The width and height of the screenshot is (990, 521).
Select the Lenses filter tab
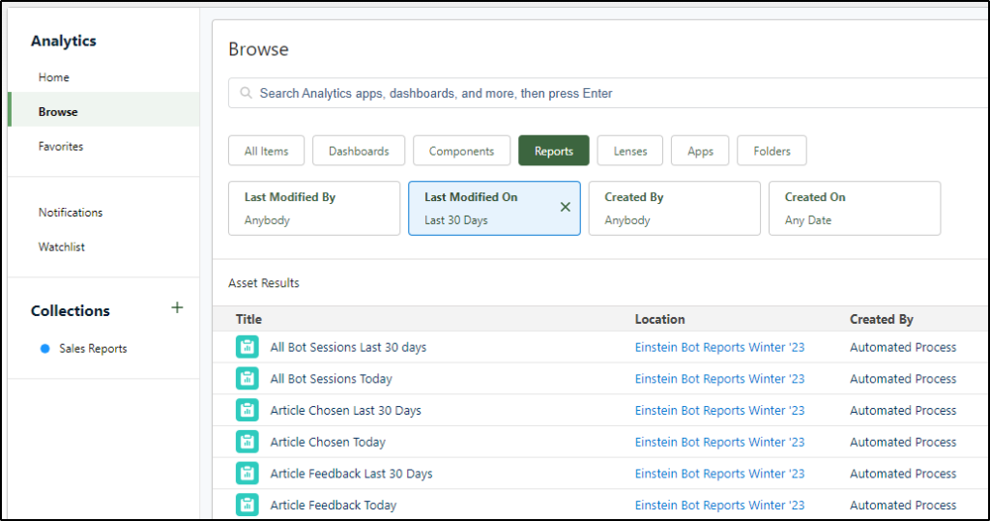pos(629,151)
